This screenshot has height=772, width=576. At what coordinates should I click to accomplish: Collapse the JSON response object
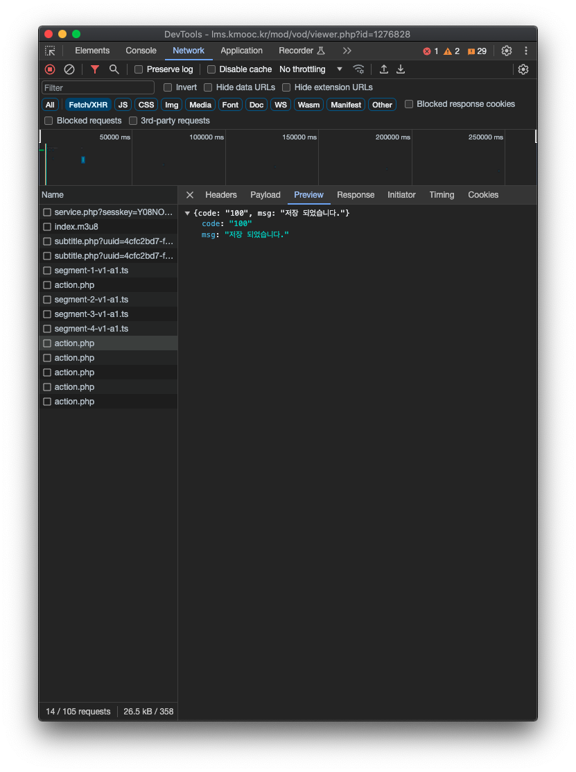(187, 213)
